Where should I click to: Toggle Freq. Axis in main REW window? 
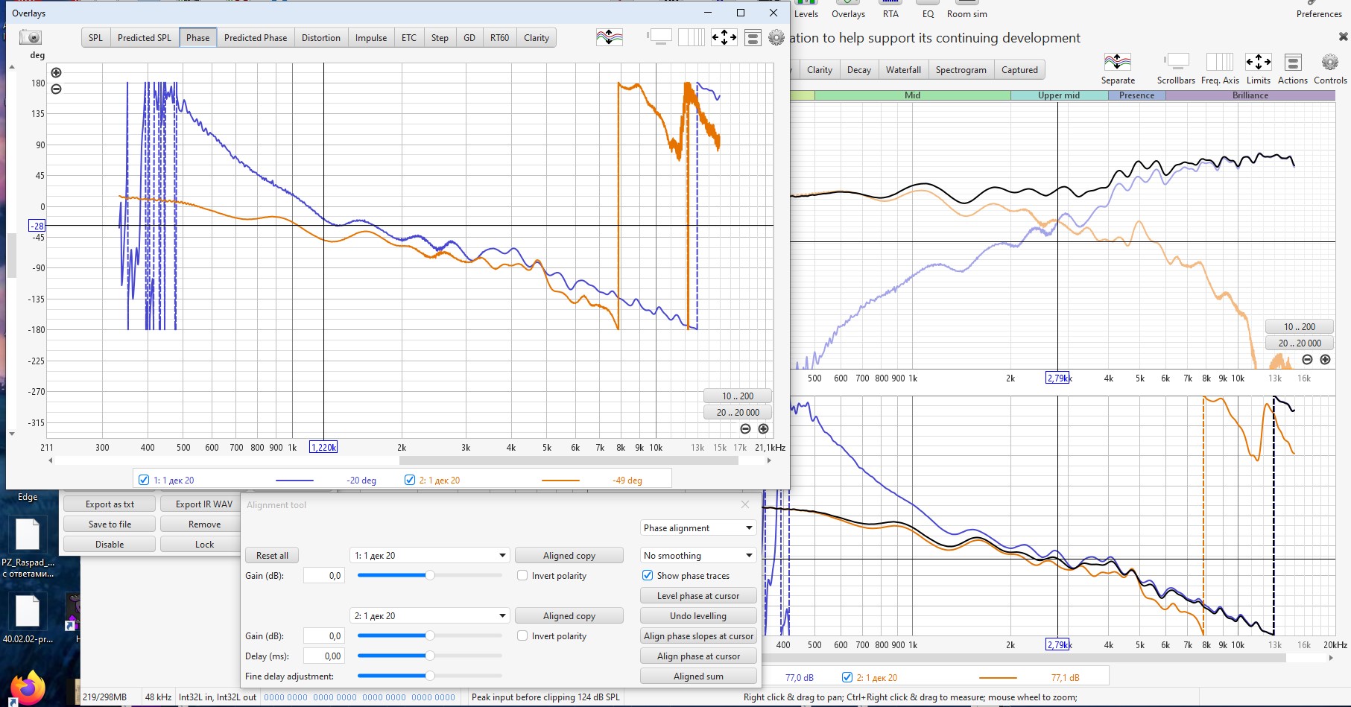(1220, 68)
